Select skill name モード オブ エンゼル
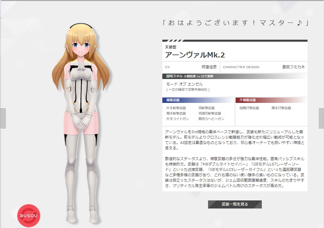The image size is (324, 228). tap(185, 84)
